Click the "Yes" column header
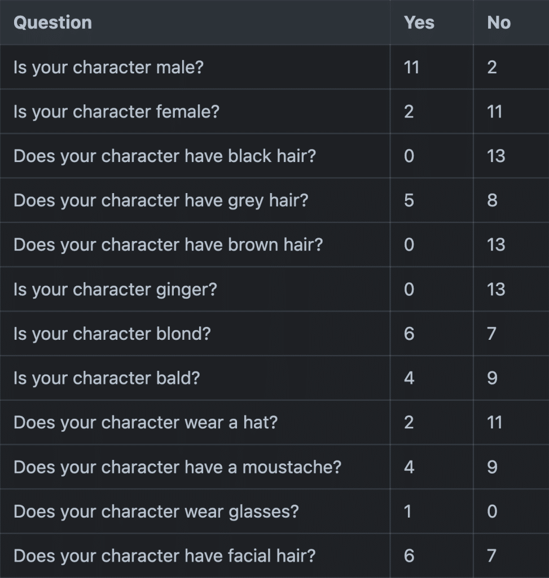 point(419,23)
